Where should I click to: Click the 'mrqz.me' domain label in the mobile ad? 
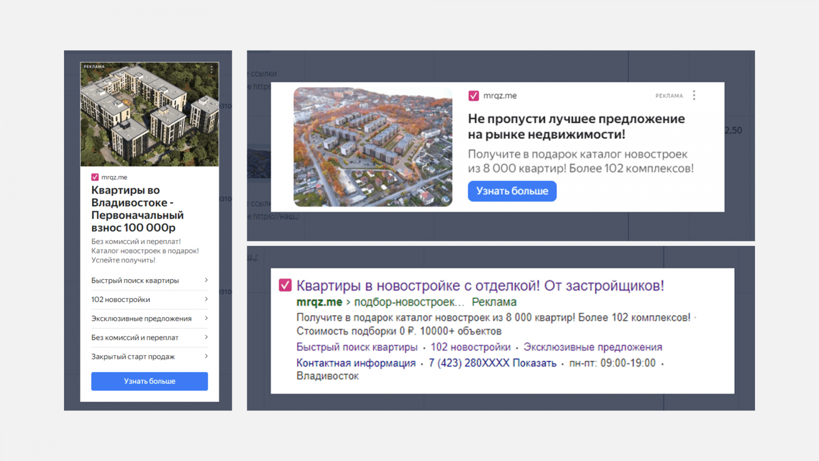114,177
